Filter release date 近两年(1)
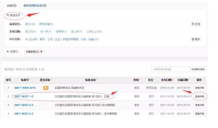This screenshot has width=218, height=128. coord(61,31)
